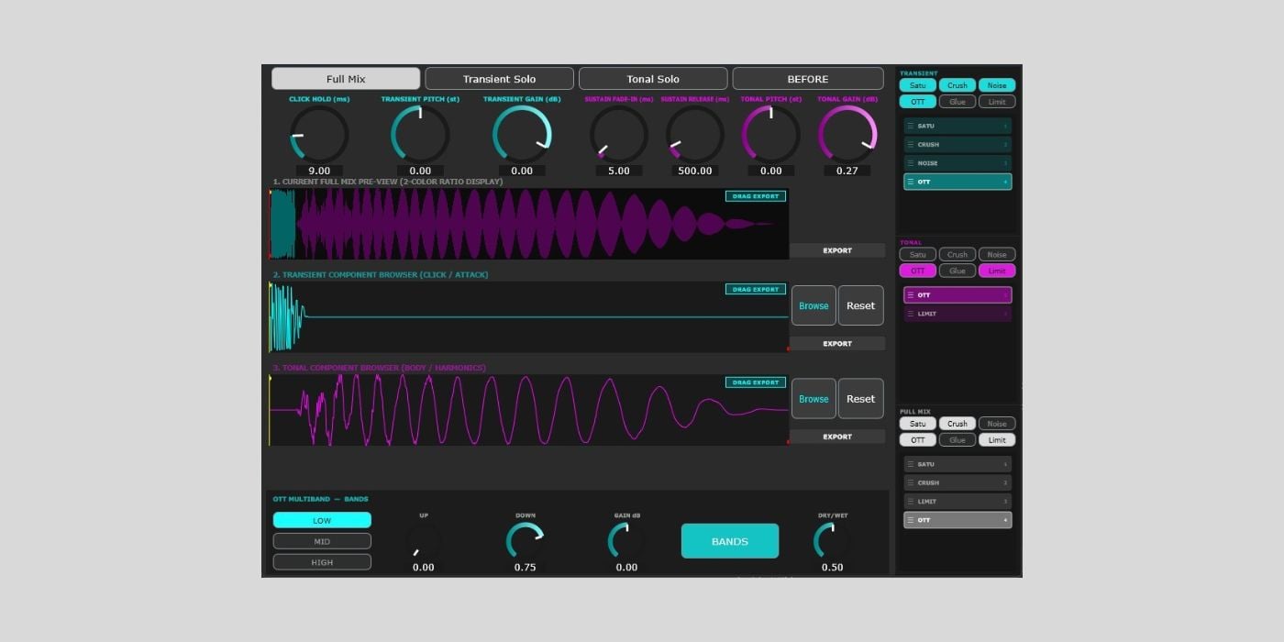Switch to the Tonal Solo tab

click(653, 79)
